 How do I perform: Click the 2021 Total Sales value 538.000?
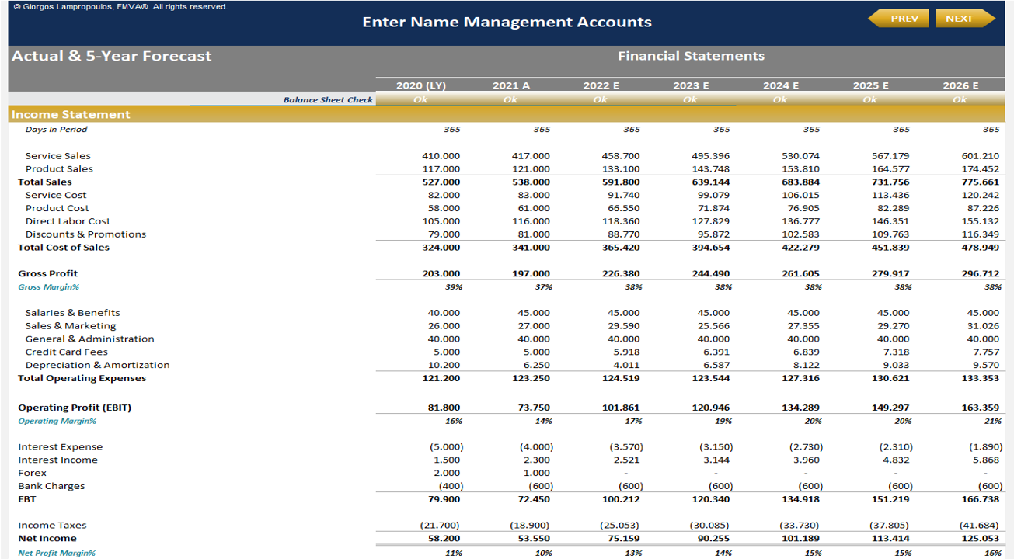[531, 182]
